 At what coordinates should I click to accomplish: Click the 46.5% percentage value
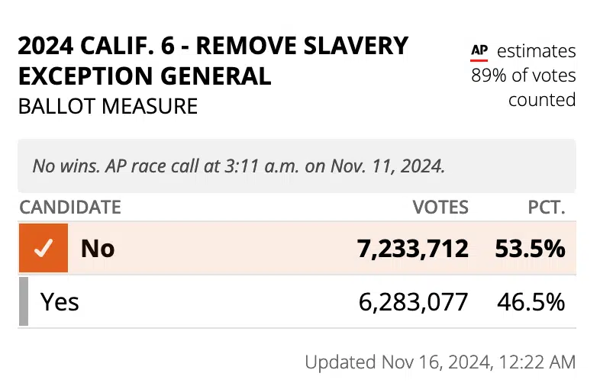point(531,302)
